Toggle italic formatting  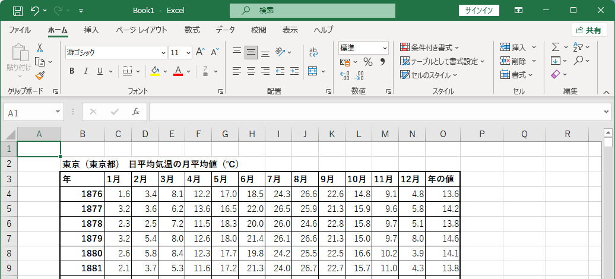tap(86, 71)
